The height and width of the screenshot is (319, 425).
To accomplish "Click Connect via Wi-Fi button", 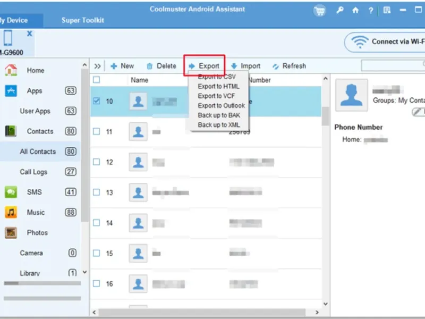I will tap(385, 42).
